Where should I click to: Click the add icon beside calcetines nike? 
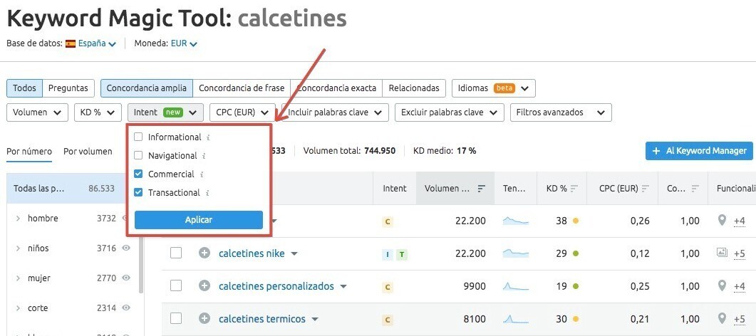204,253
